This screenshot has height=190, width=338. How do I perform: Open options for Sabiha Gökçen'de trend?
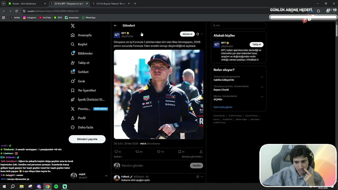pos(262,77)
